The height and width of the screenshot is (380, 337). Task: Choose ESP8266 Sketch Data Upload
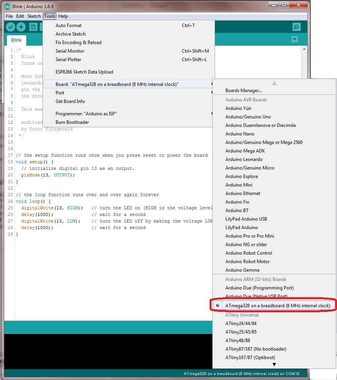(x=129, y=72)
